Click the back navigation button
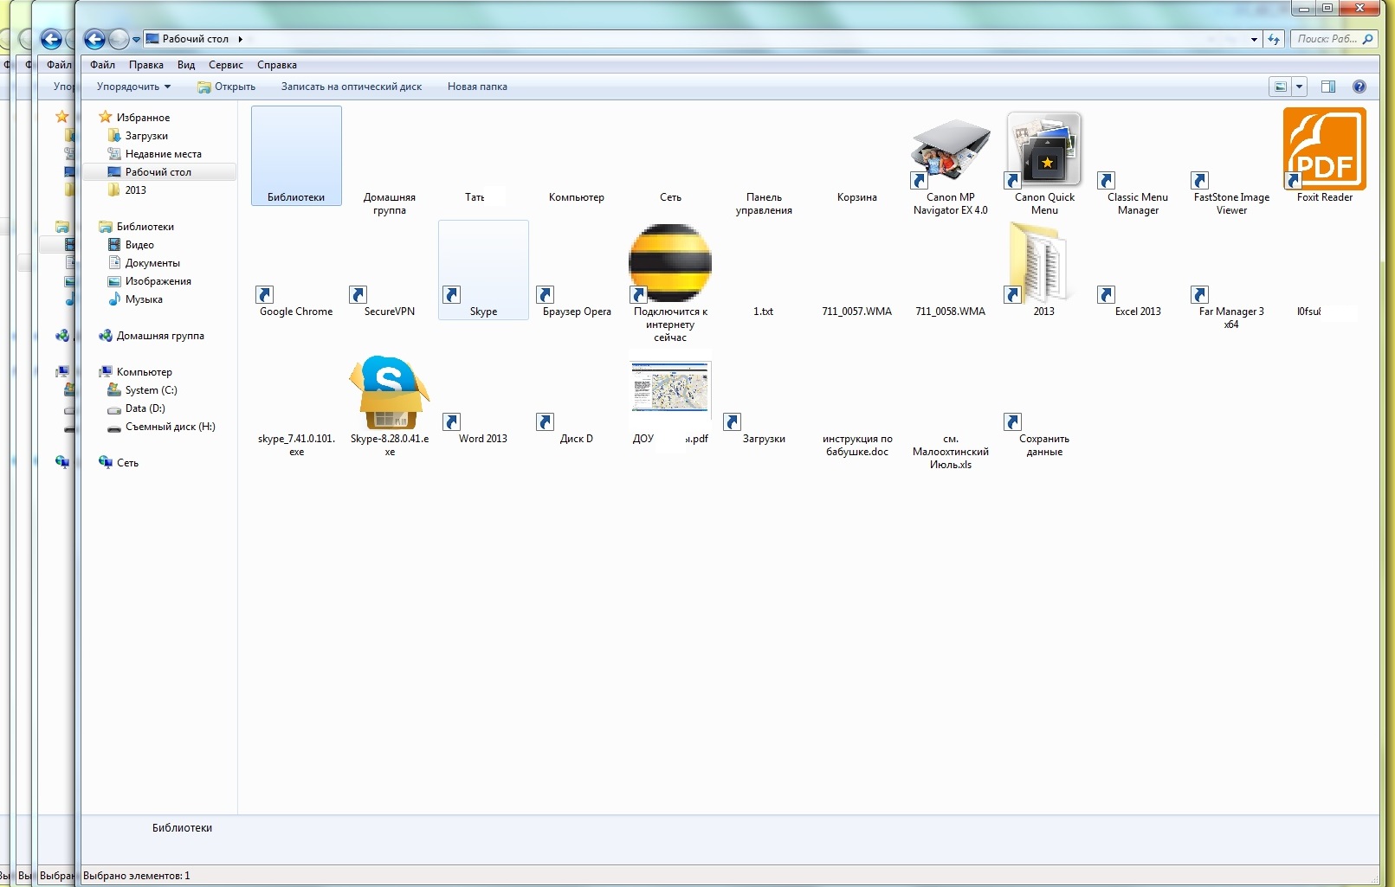 94,39
